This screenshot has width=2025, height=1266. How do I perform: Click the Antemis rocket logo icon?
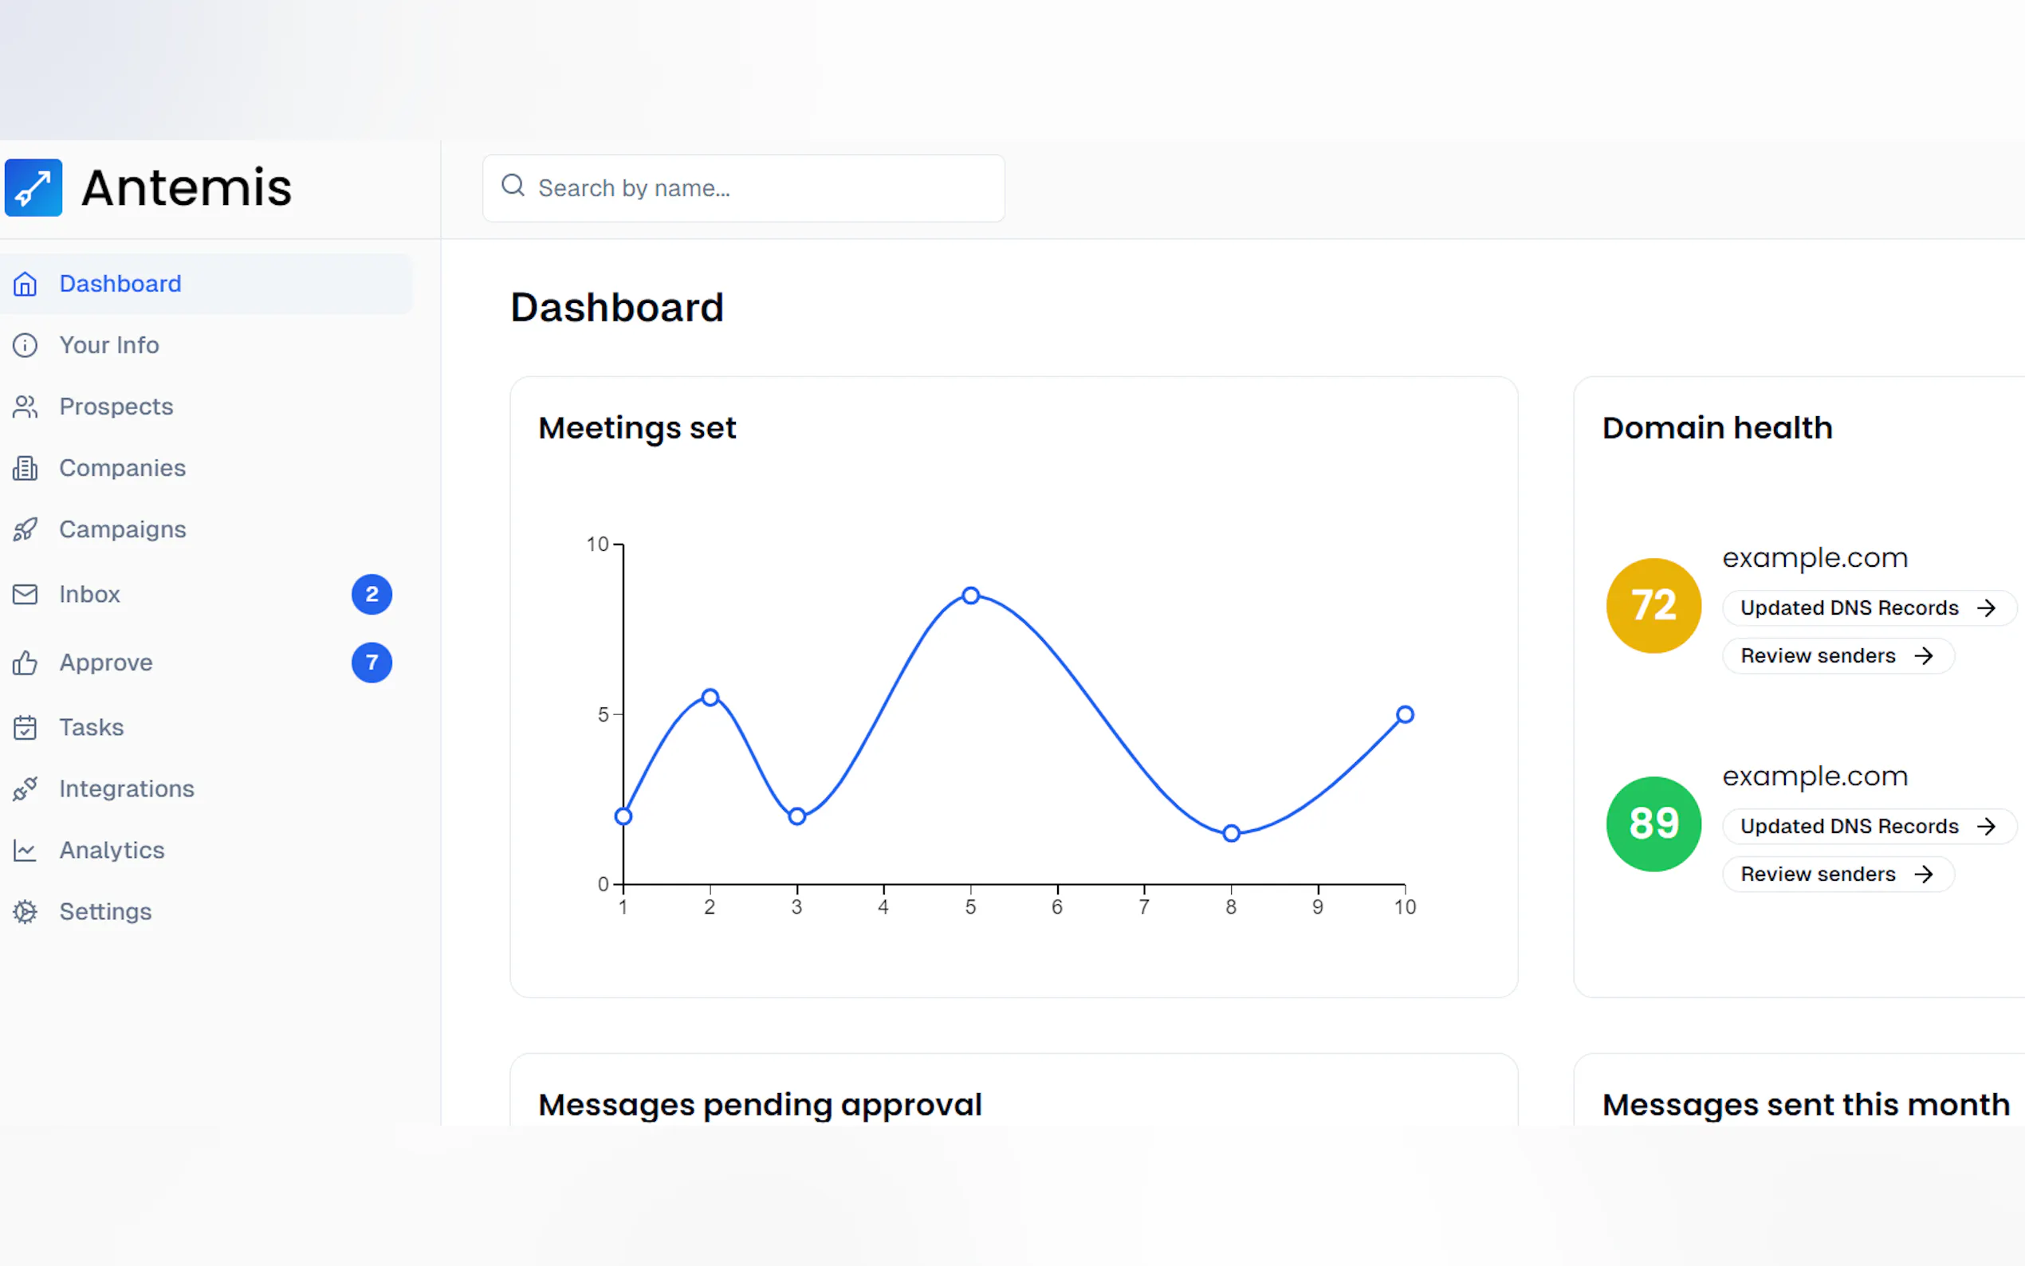pos(33,187)
